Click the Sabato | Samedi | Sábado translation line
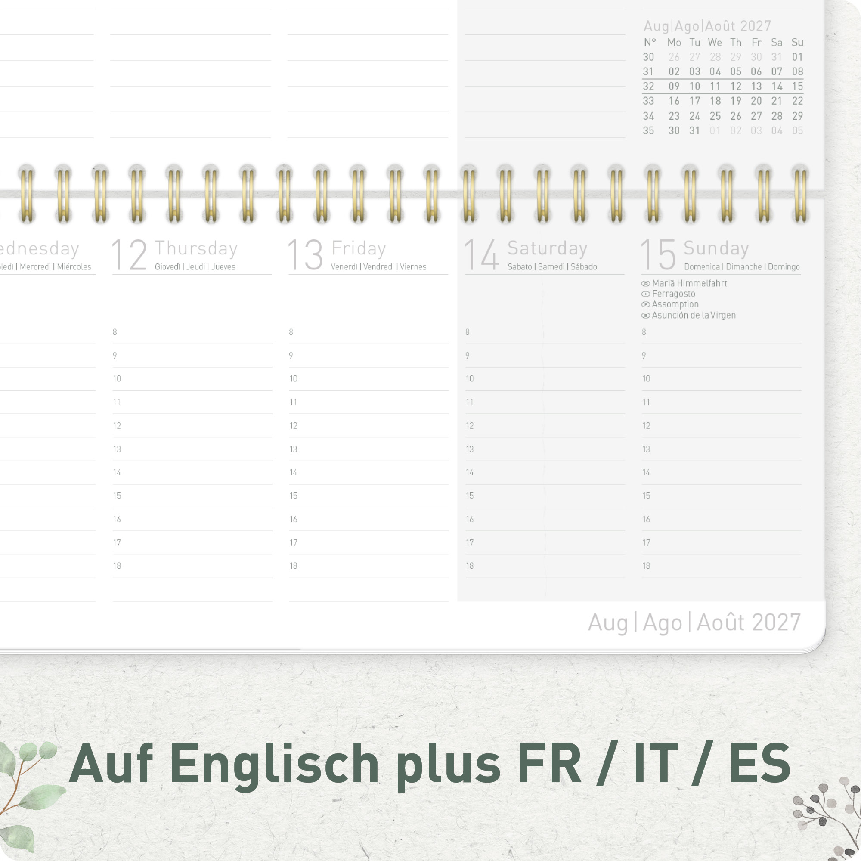This screenshot has width=861, height=861. click(x=552, y=267)
